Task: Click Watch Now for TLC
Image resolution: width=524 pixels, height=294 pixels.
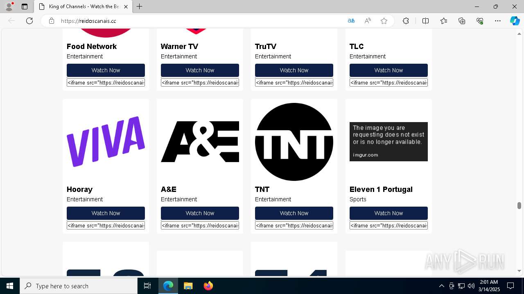Action: coord(388,70)
